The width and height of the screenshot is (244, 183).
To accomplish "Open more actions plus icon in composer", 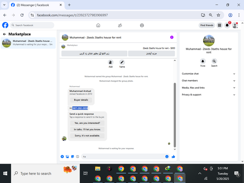I will [x=62, y=157].
